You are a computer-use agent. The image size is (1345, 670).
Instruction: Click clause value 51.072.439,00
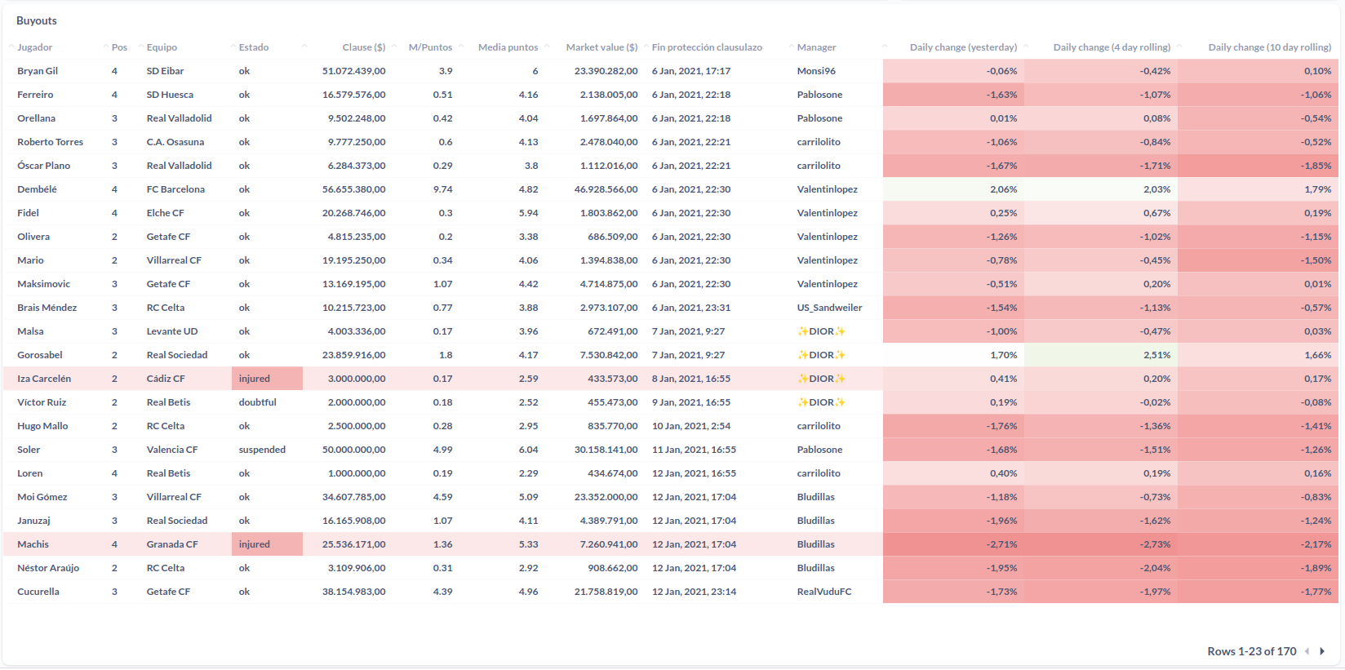click(x=354, y=71)
